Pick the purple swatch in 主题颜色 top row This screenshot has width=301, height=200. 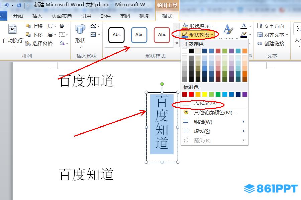click(231, 51)
